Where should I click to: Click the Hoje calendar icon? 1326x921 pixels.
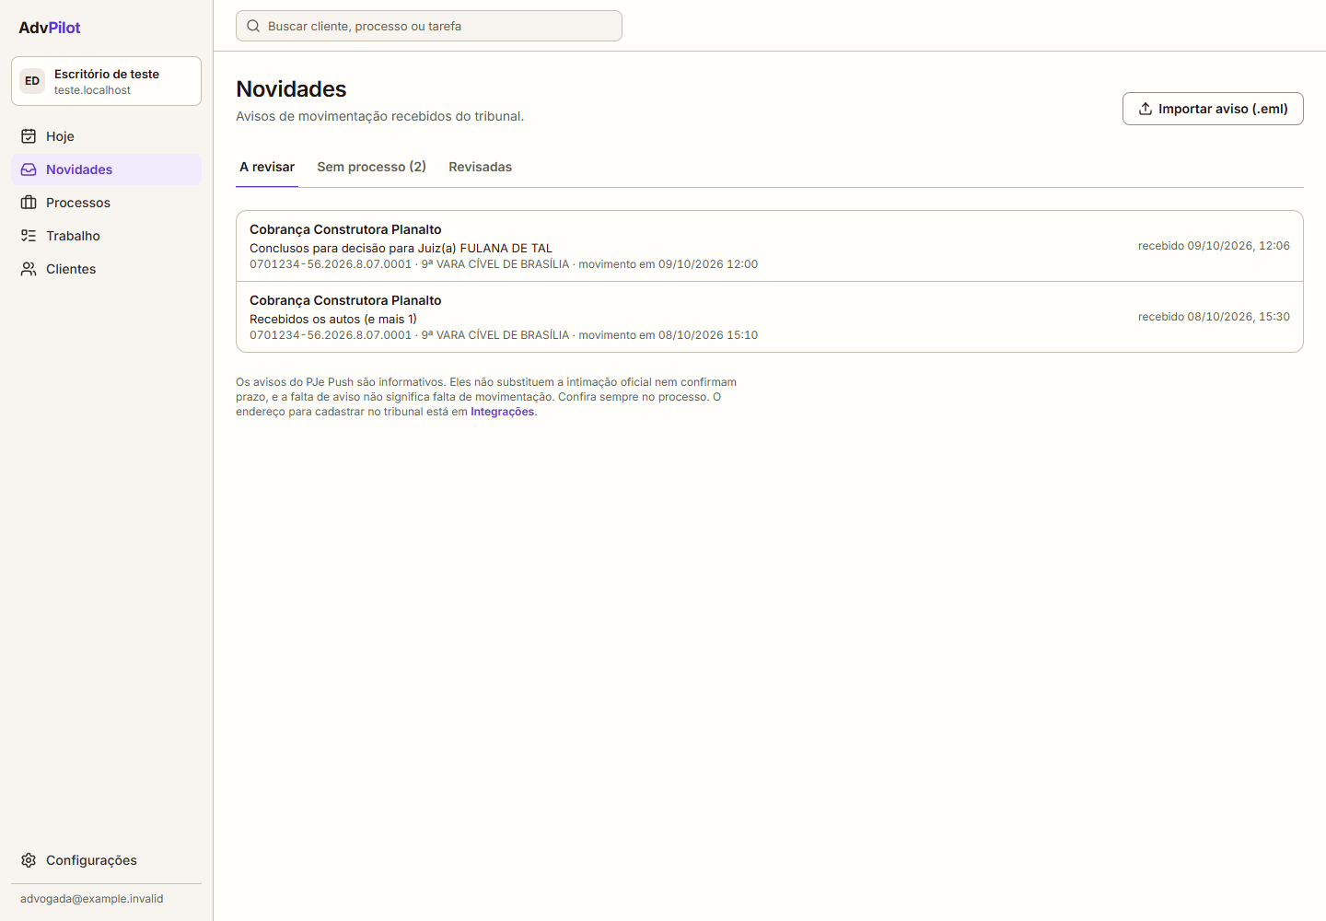point(29,136)
